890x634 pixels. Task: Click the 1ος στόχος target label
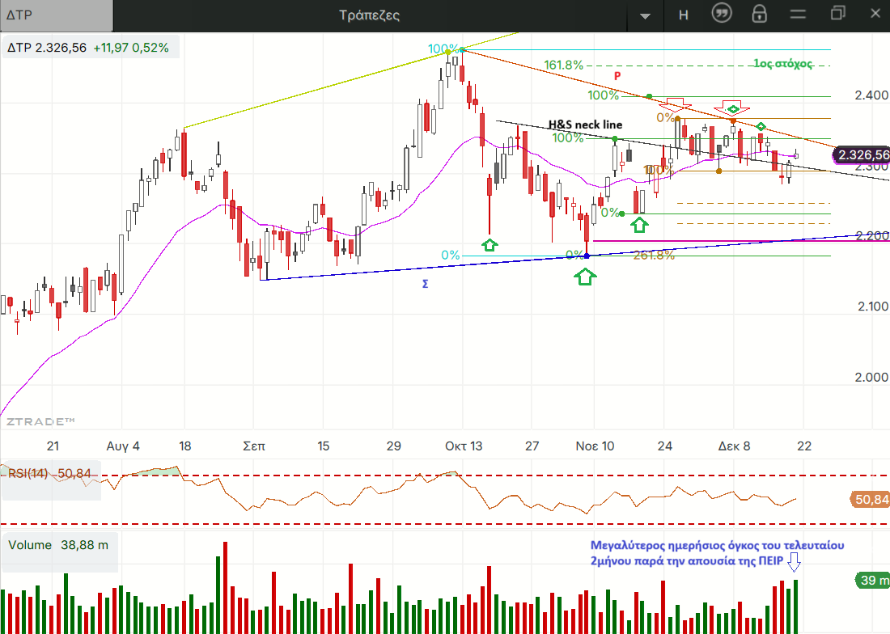pos(782,64)
